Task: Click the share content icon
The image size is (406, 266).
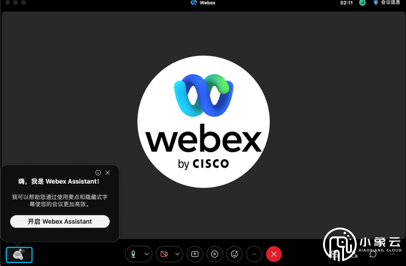Action: tap(195, 254)
